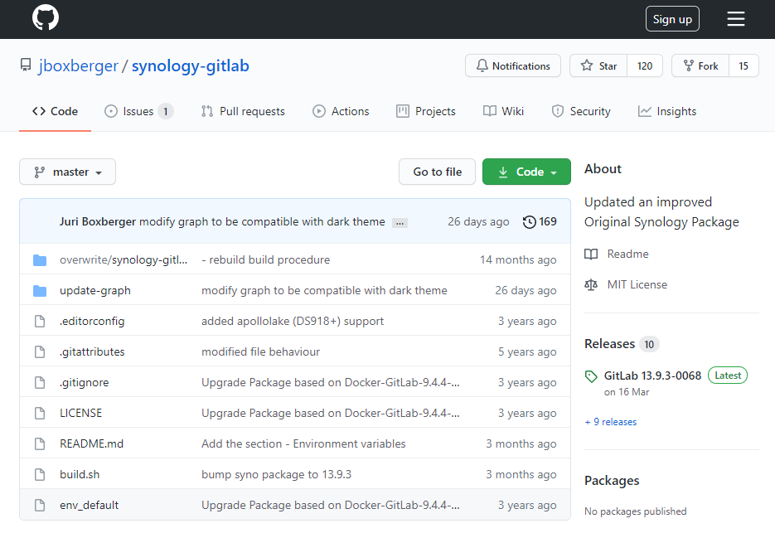Click '26 days ago' in update-graph row
Viewport: 775px width, 533px height.
coord(526,291)
